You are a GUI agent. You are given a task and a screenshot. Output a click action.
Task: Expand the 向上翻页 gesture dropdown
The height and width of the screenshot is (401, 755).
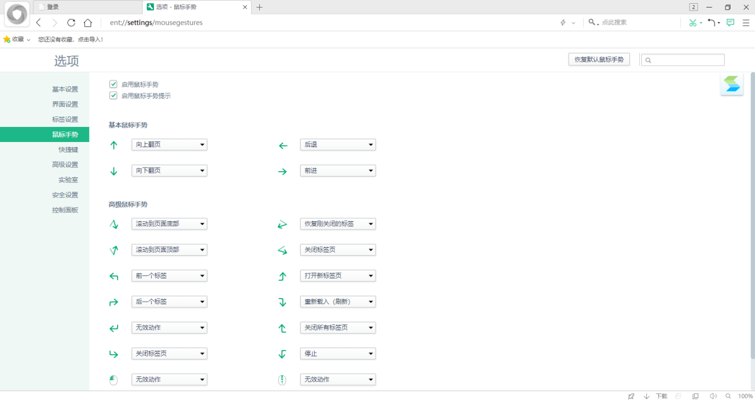coord(169,145)
